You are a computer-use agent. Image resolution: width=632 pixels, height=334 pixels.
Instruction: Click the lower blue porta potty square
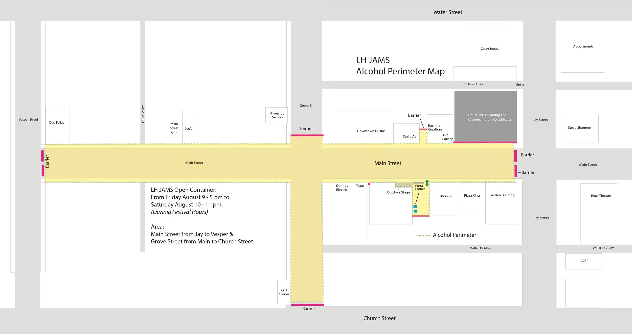pos(415,211)
